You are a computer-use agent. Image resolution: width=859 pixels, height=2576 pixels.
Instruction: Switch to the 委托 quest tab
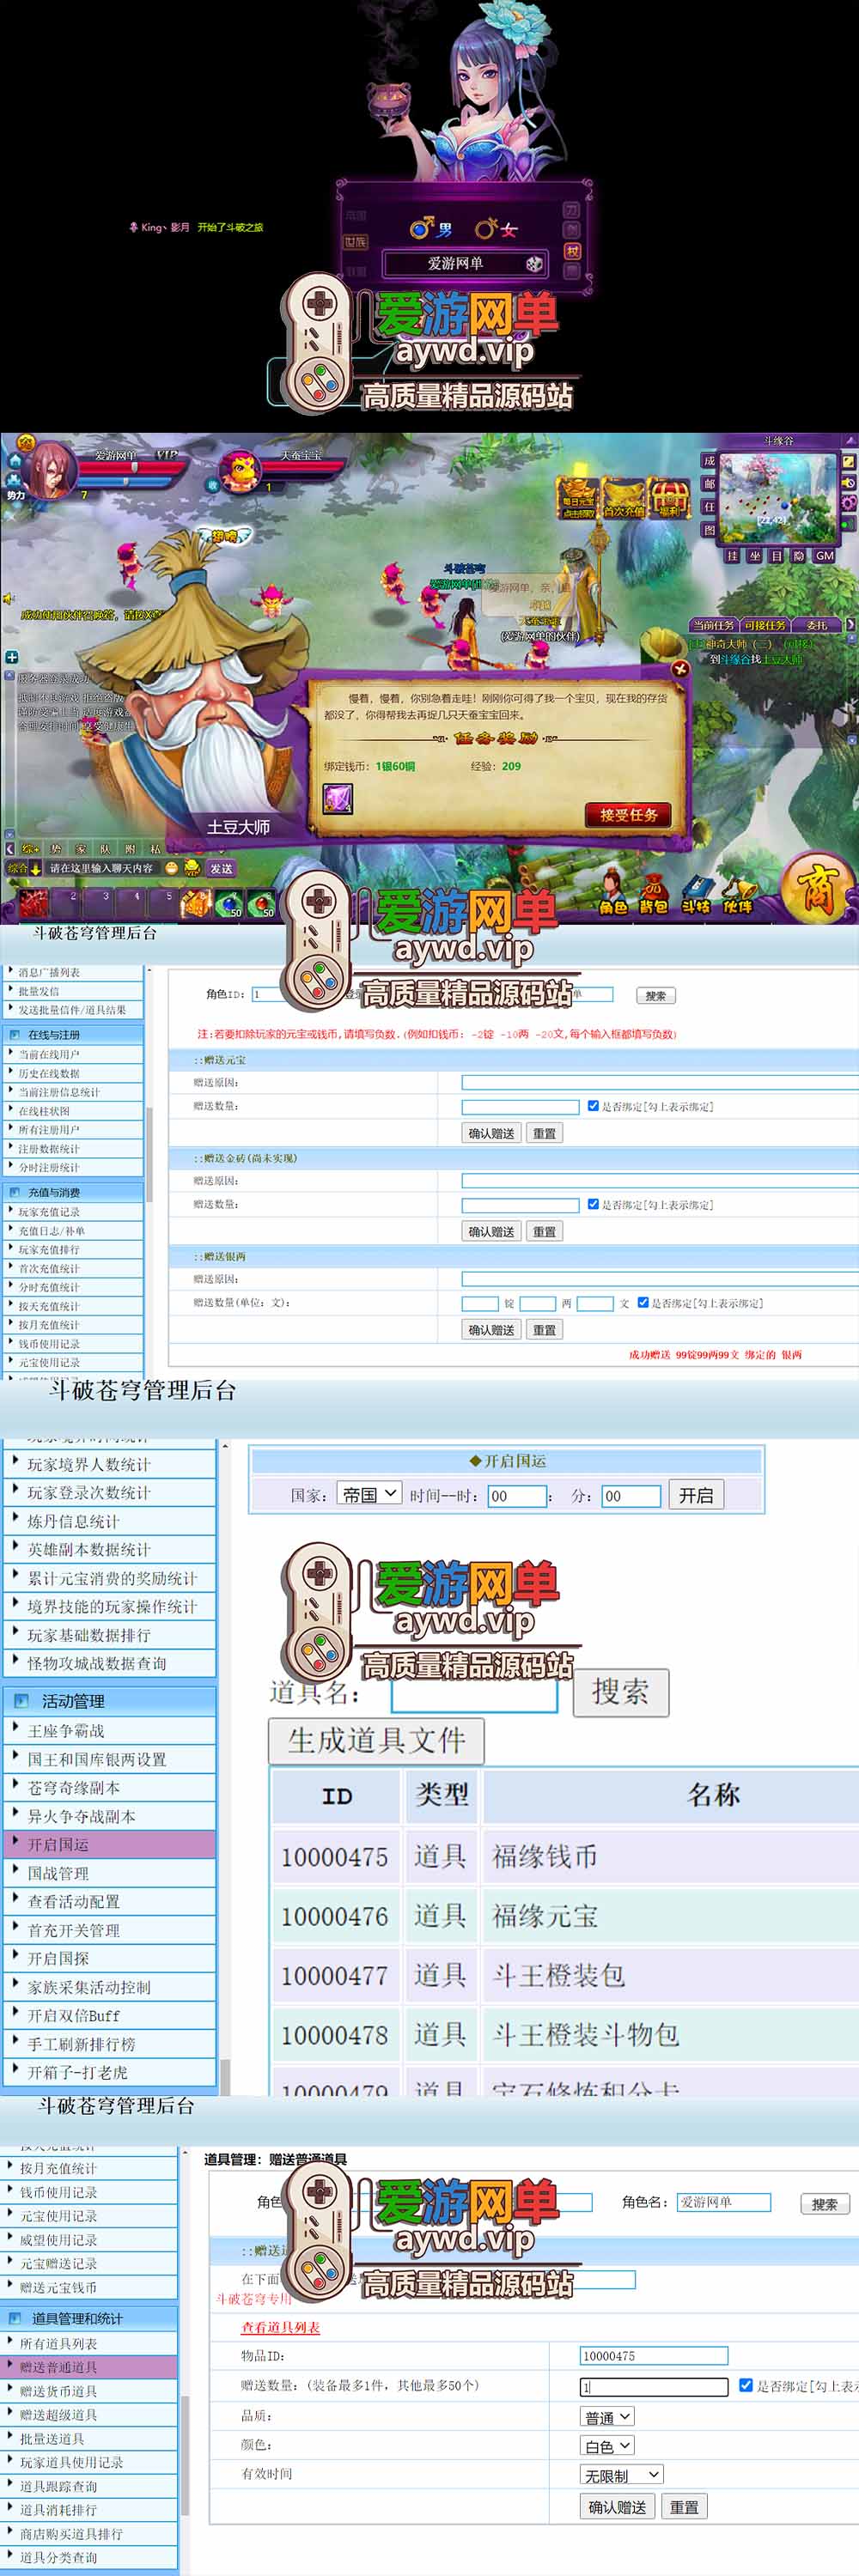[817, 625]
